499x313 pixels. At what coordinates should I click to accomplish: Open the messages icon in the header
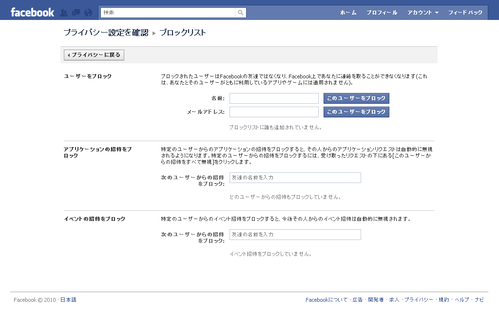pos(76,13)
